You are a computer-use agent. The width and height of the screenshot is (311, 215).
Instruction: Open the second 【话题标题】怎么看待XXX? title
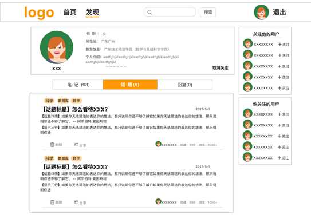(x=74, y=167)
